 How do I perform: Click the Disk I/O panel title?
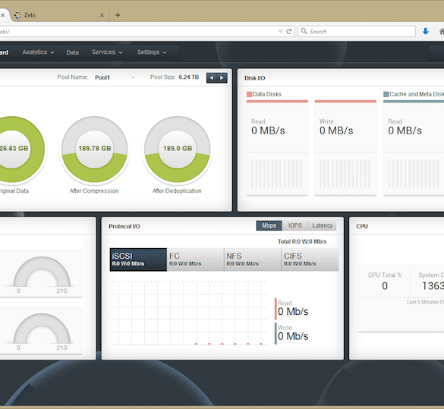tap(254, 78)
